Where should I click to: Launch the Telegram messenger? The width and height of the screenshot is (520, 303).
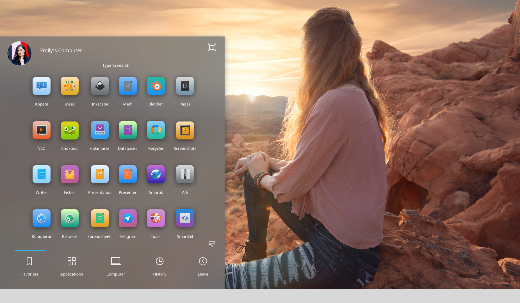click(127, 219)
